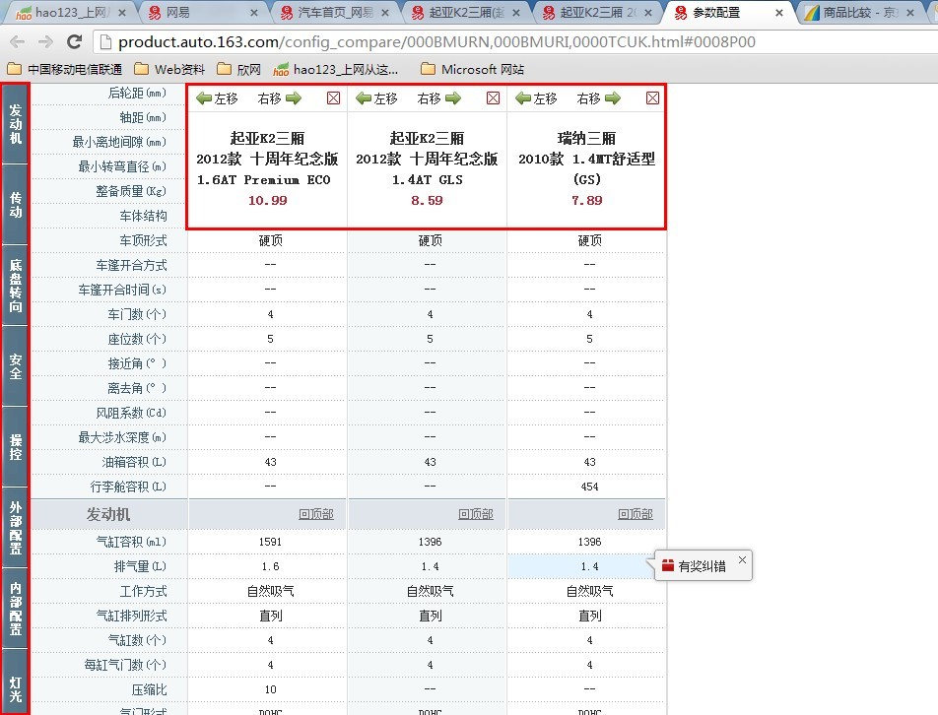Click the 气缸容积(ml) row label

[x=132, y=542]
